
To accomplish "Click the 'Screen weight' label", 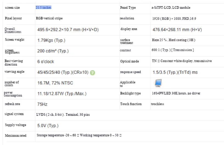I will pyautogui.click(x=15, y=40).
